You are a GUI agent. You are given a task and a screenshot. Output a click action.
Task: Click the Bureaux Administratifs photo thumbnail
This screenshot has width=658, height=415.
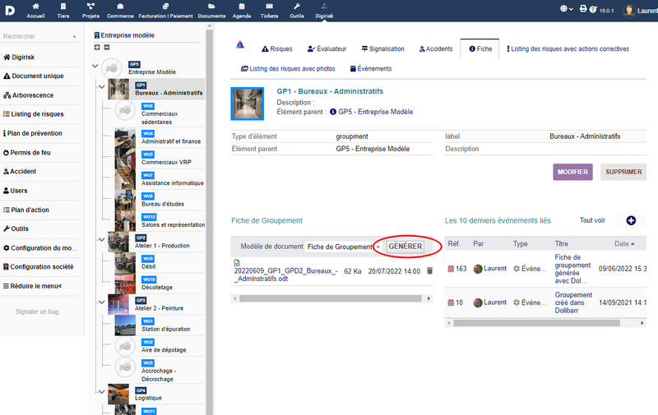pyautogui.click(x=248, y=104)
